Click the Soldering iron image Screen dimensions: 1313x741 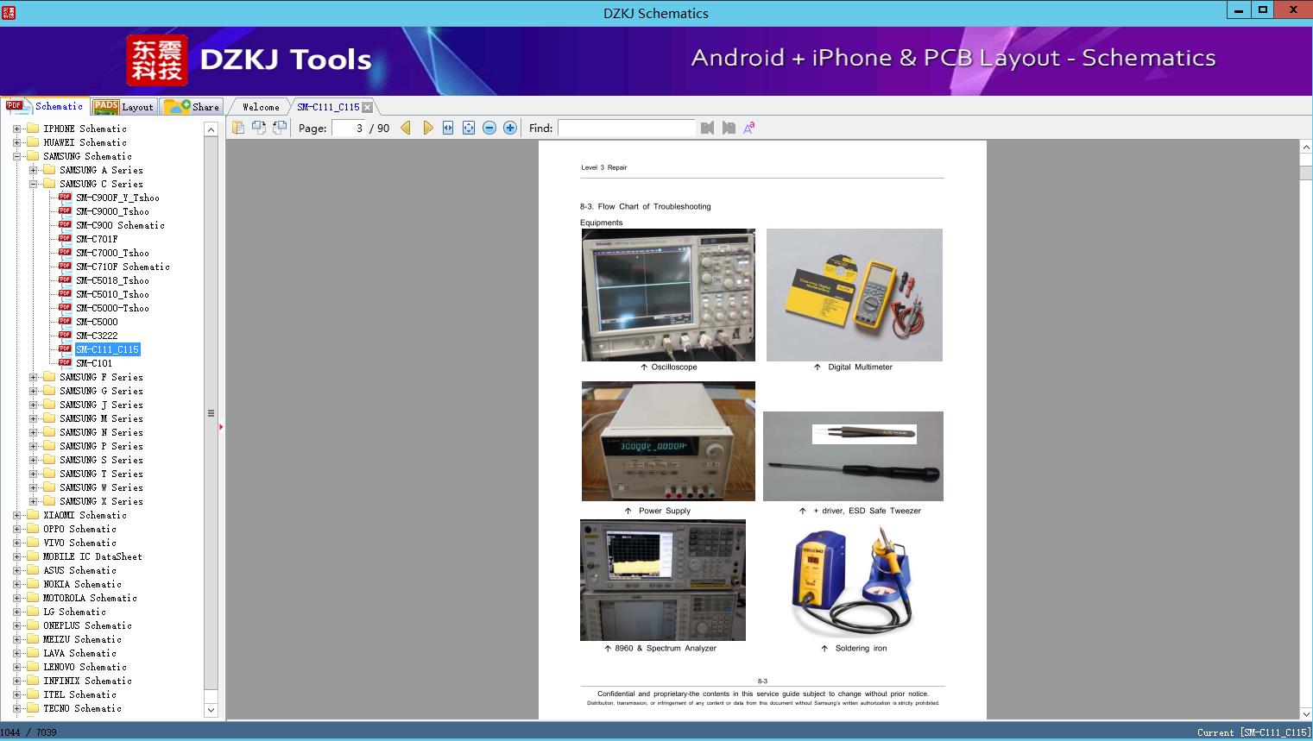853,581
